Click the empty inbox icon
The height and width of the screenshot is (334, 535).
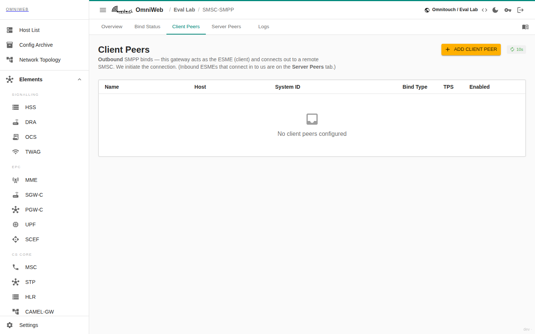312,119
